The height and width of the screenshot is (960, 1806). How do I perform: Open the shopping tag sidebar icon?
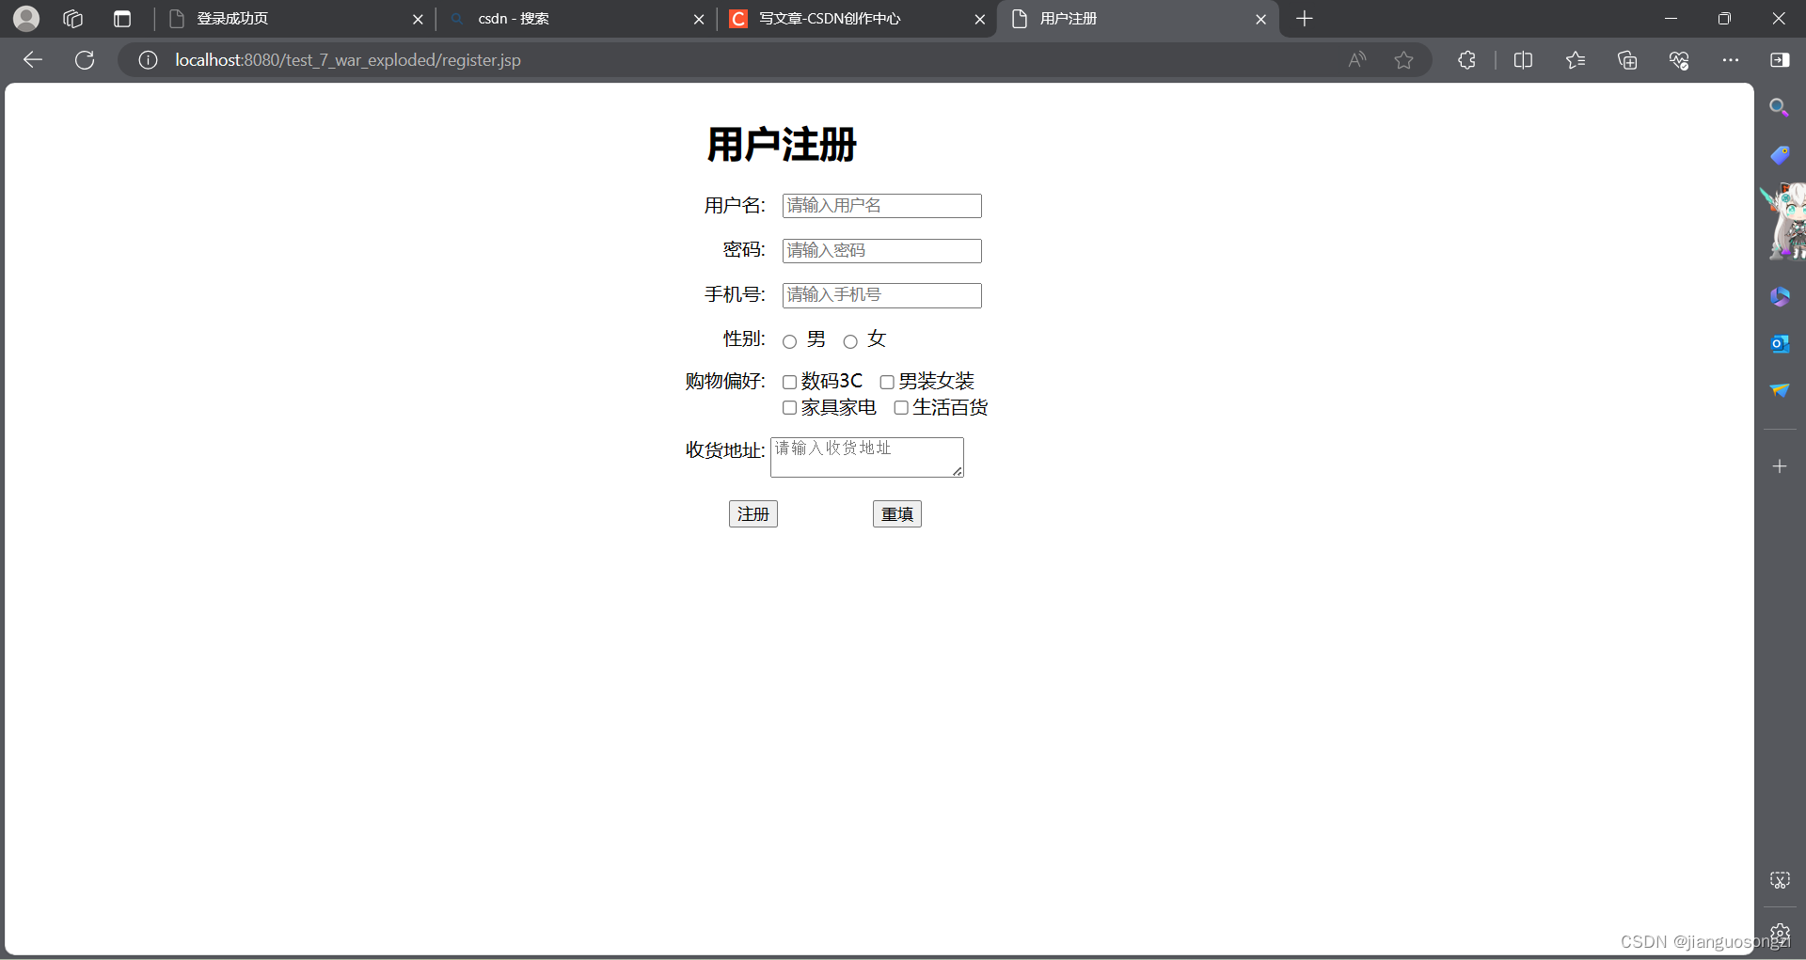click(1780, 155)
